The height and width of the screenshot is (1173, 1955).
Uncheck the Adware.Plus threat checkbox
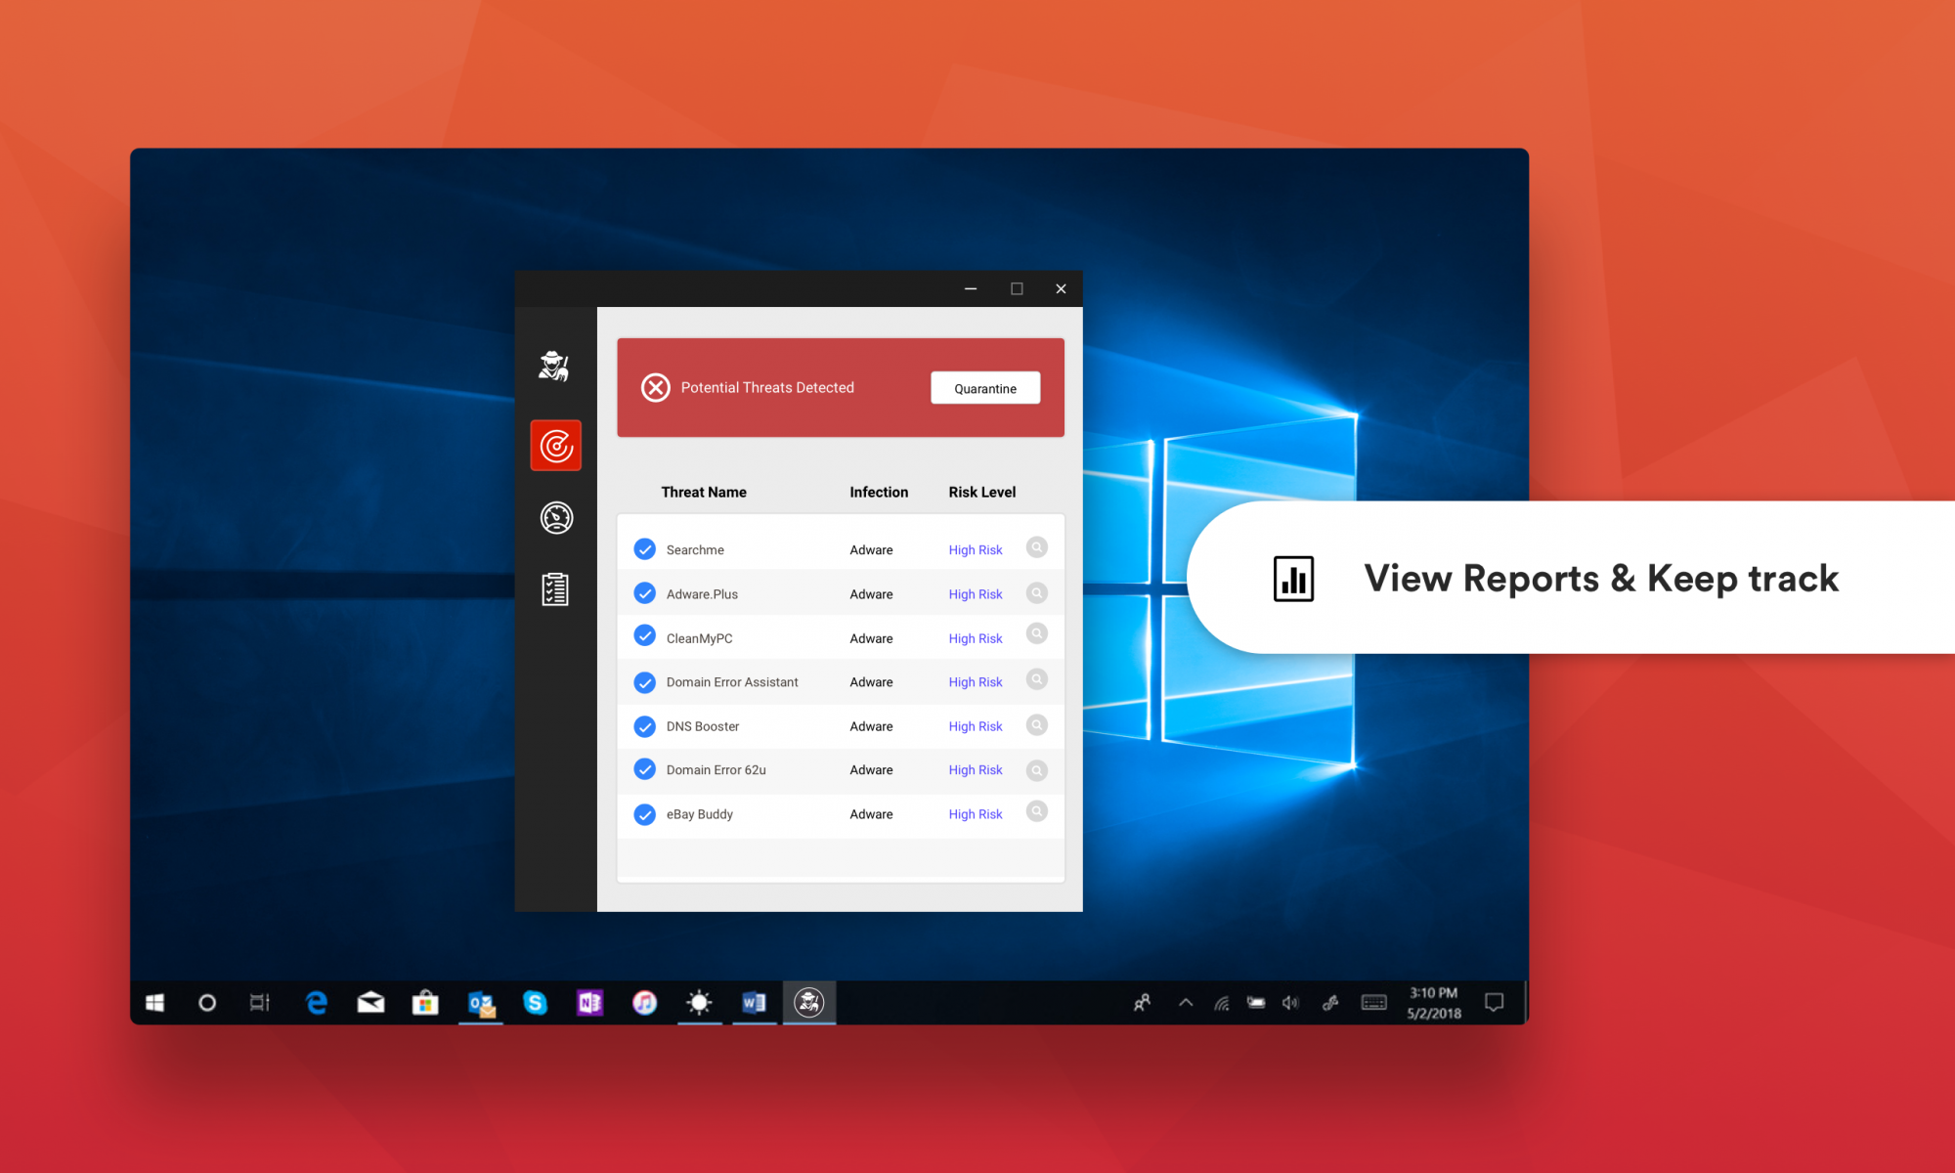[x=645, y=593]
